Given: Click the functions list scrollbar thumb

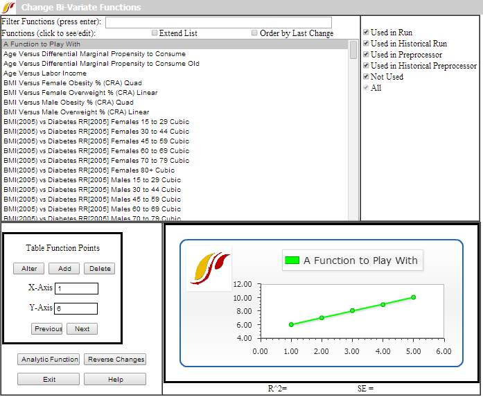Looking at the screenshot, I should [353, 50].
